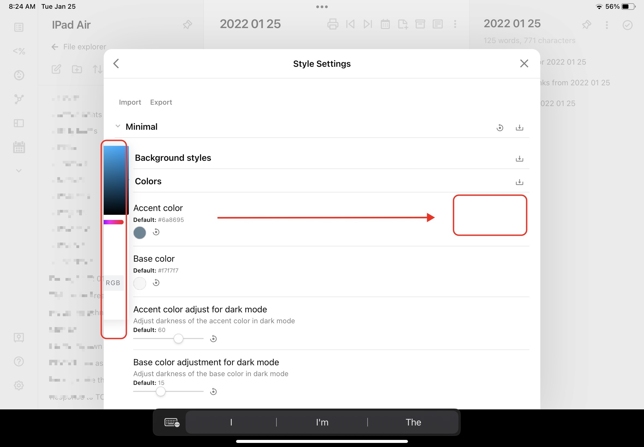
Task: Toggle the done checkmark on the note
Action: coord(627,25)
